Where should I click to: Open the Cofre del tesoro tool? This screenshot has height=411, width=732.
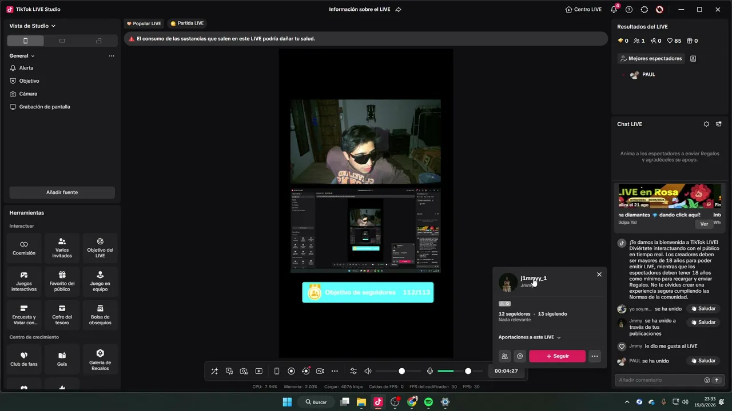tap(62, 315)
